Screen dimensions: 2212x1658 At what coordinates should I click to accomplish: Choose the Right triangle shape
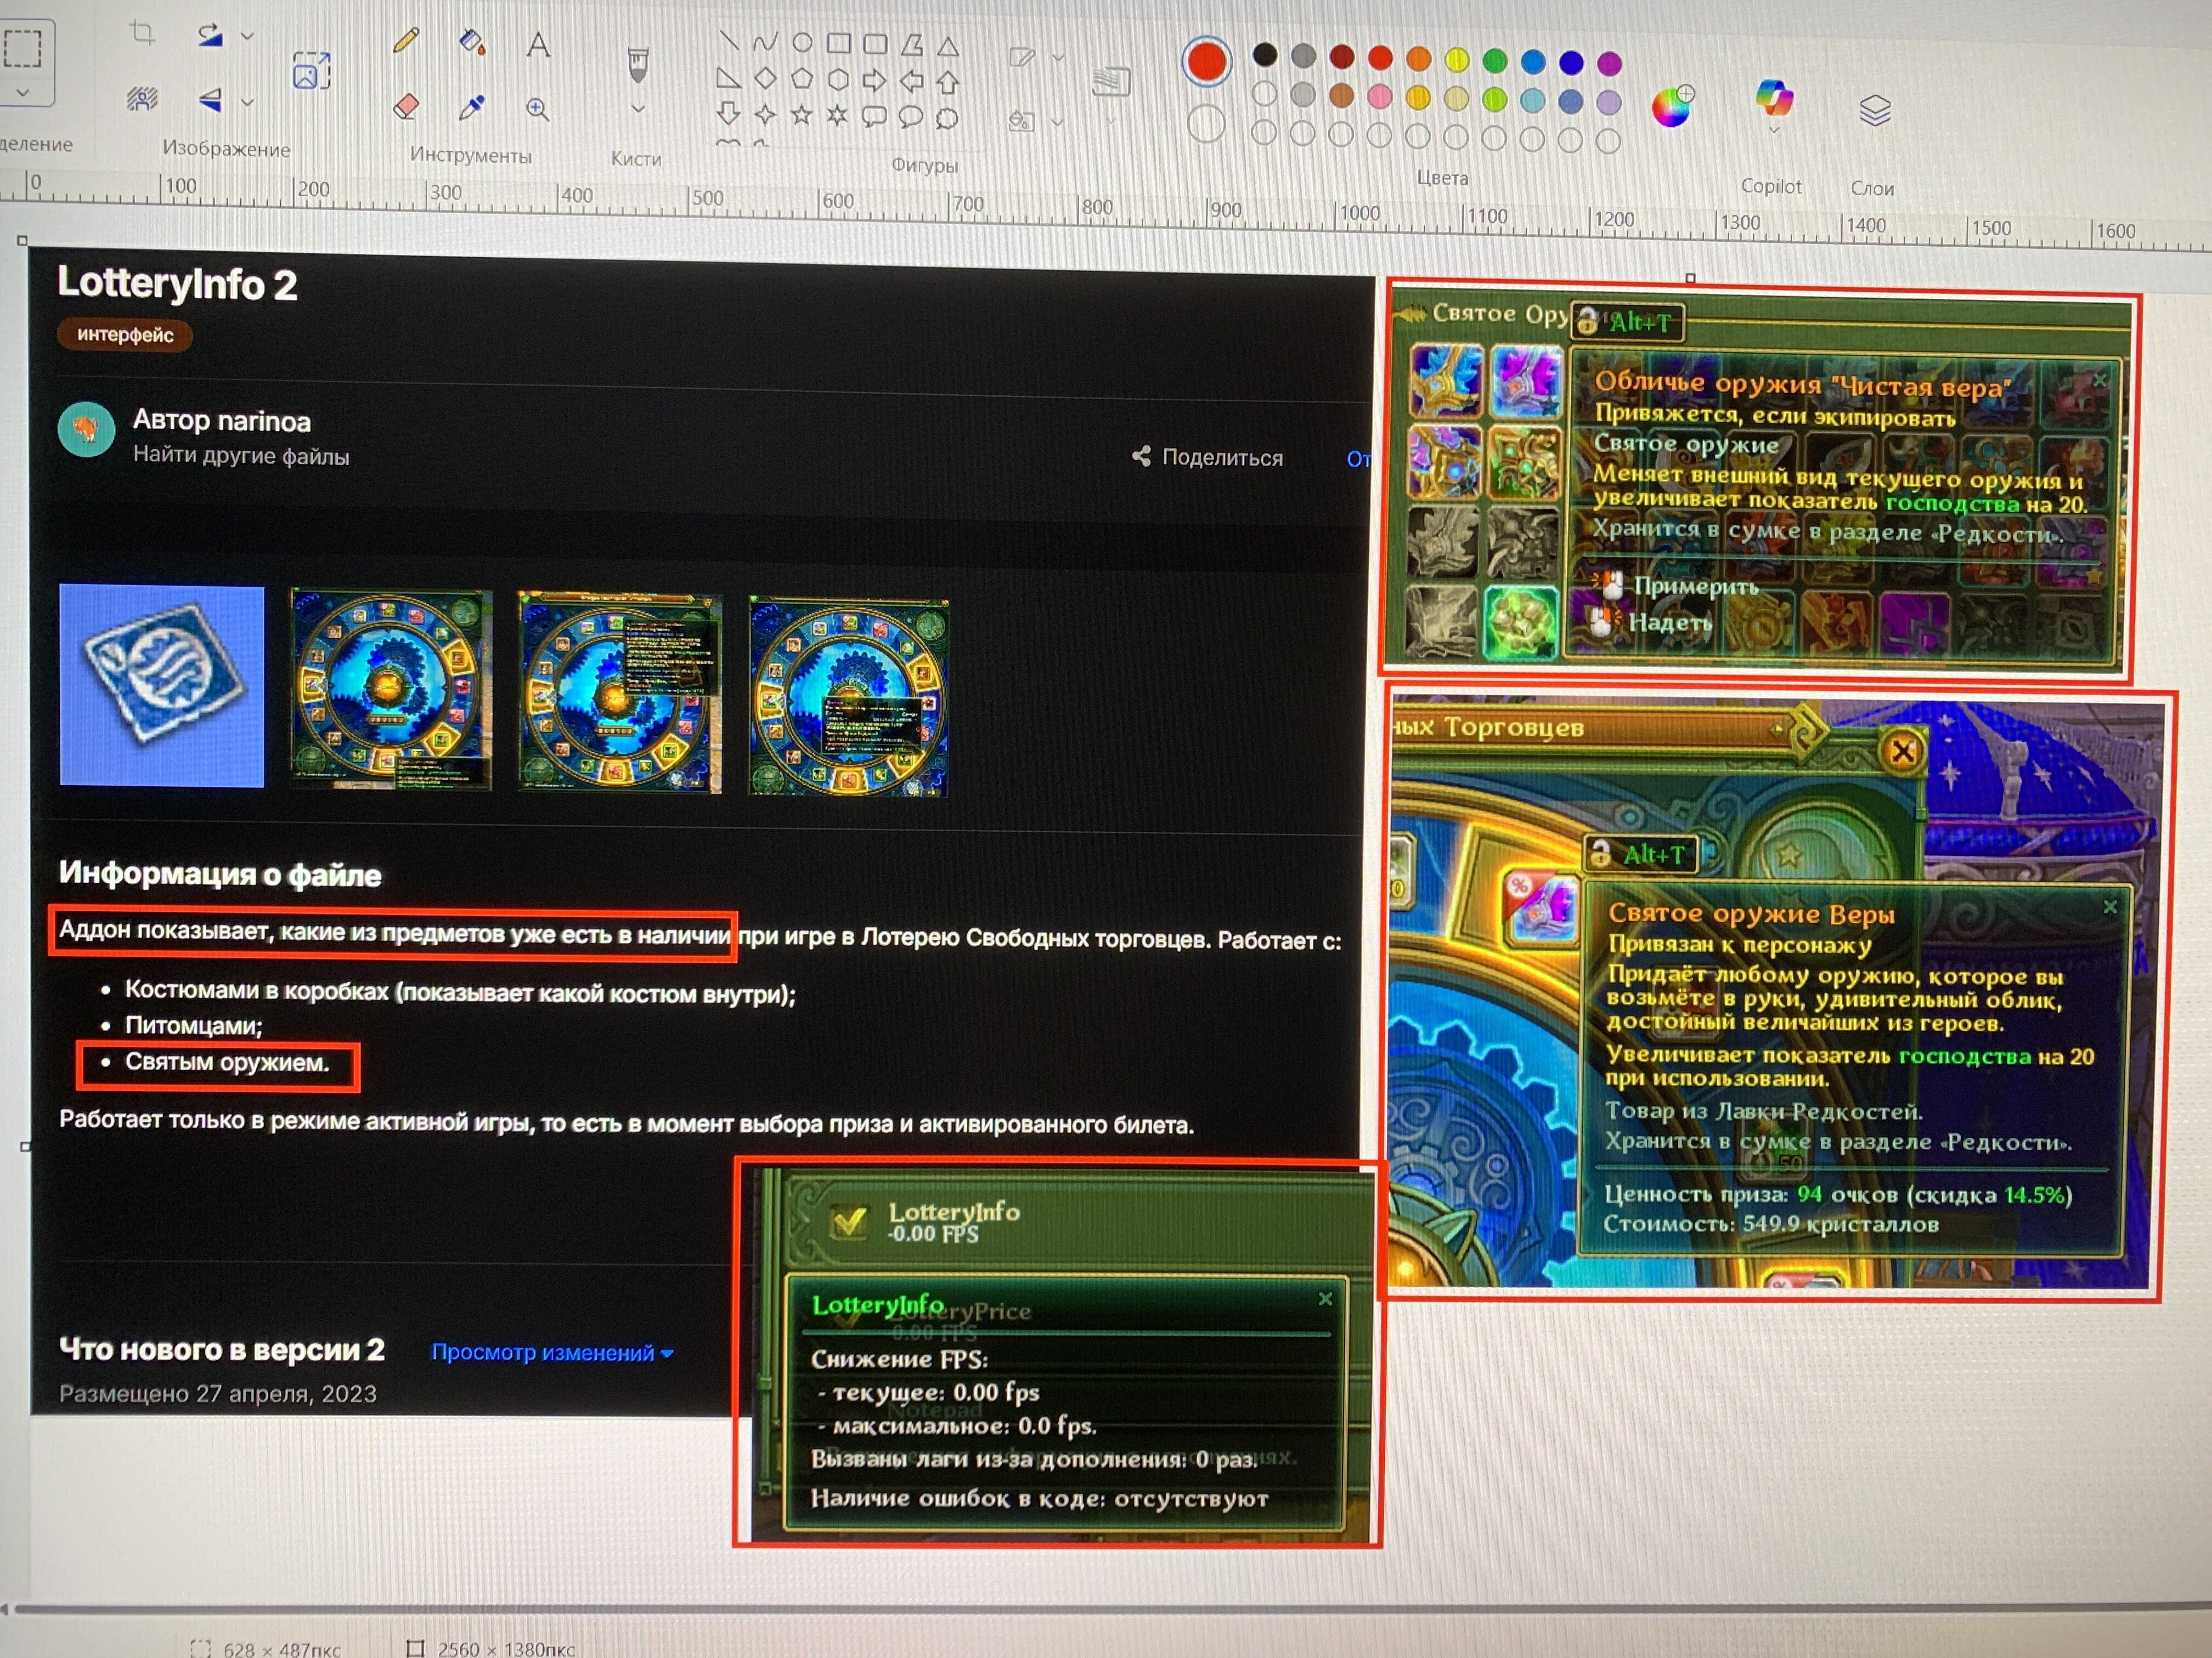729,78
